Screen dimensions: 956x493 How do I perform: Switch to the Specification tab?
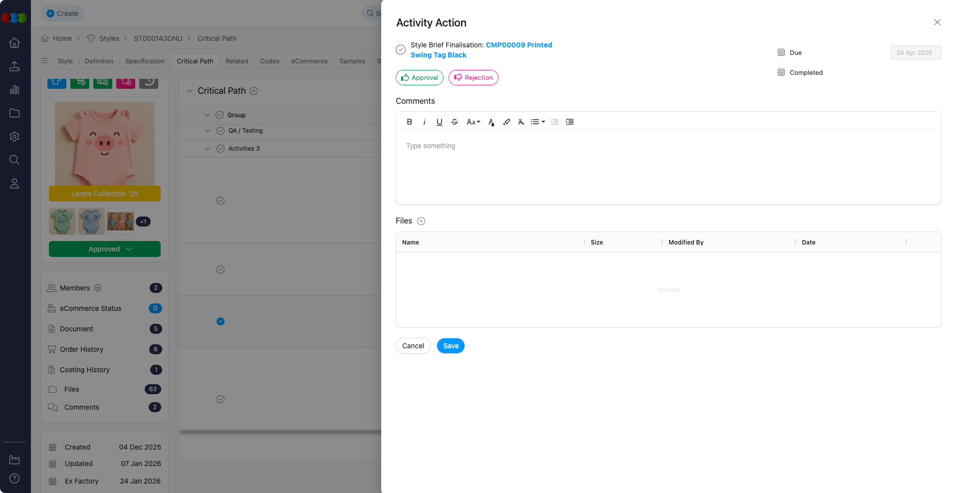coord(145,61)
